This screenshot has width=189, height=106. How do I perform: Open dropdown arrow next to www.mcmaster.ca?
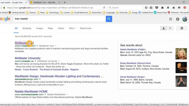(35, 61)
